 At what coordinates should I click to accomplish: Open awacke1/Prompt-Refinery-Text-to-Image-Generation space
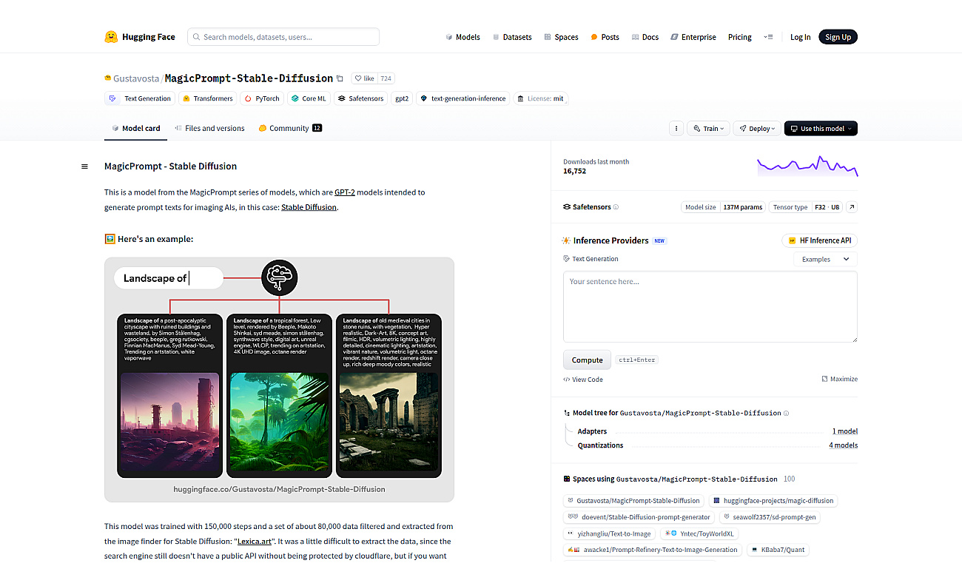[653, 550]
